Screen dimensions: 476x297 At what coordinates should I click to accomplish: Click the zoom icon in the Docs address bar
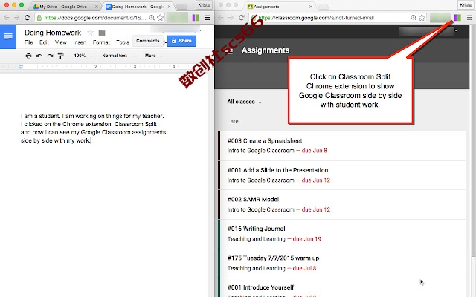[152, 18]
